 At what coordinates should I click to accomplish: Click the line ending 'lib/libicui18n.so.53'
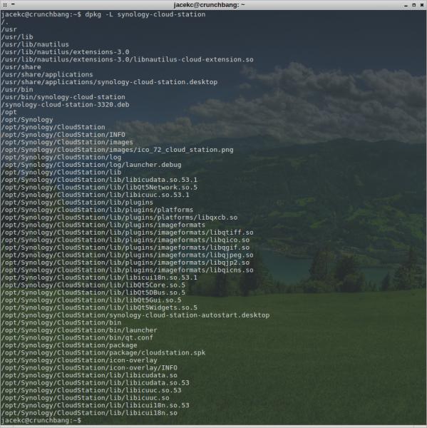click(96, 405)
